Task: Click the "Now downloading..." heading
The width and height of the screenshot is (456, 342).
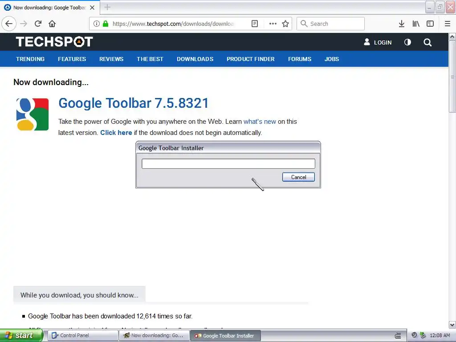Action: pos(51,82)
